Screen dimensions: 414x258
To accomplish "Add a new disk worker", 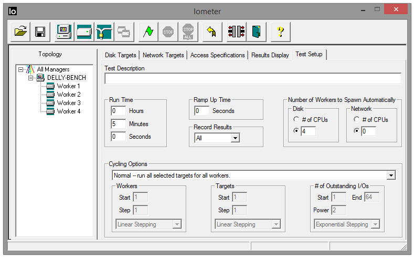I will coord(84,32).
